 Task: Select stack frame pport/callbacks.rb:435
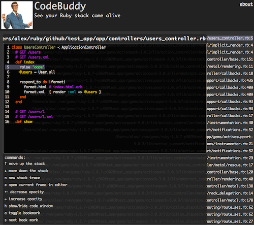230,80
